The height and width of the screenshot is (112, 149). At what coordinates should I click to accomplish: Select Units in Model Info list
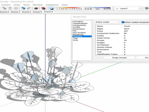(x=75, y=40)
